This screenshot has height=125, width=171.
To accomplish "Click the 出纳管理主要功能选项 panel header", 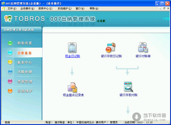I will pos(21,30).
